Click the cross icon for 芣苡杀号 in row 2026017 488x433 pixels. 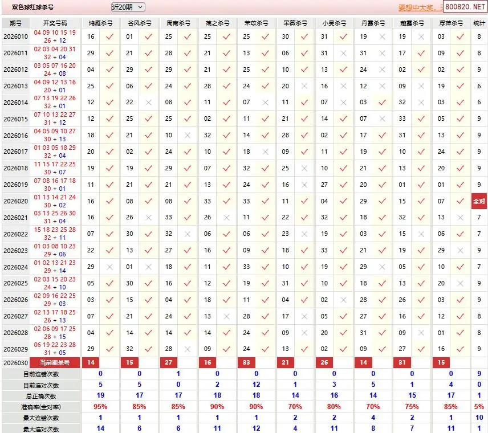265,152
